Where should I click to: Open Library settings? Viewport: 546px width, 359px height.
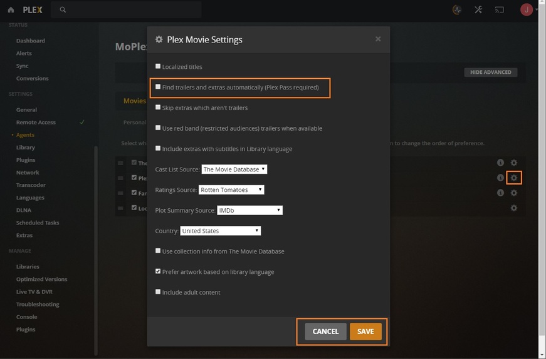tap(26, 147)
